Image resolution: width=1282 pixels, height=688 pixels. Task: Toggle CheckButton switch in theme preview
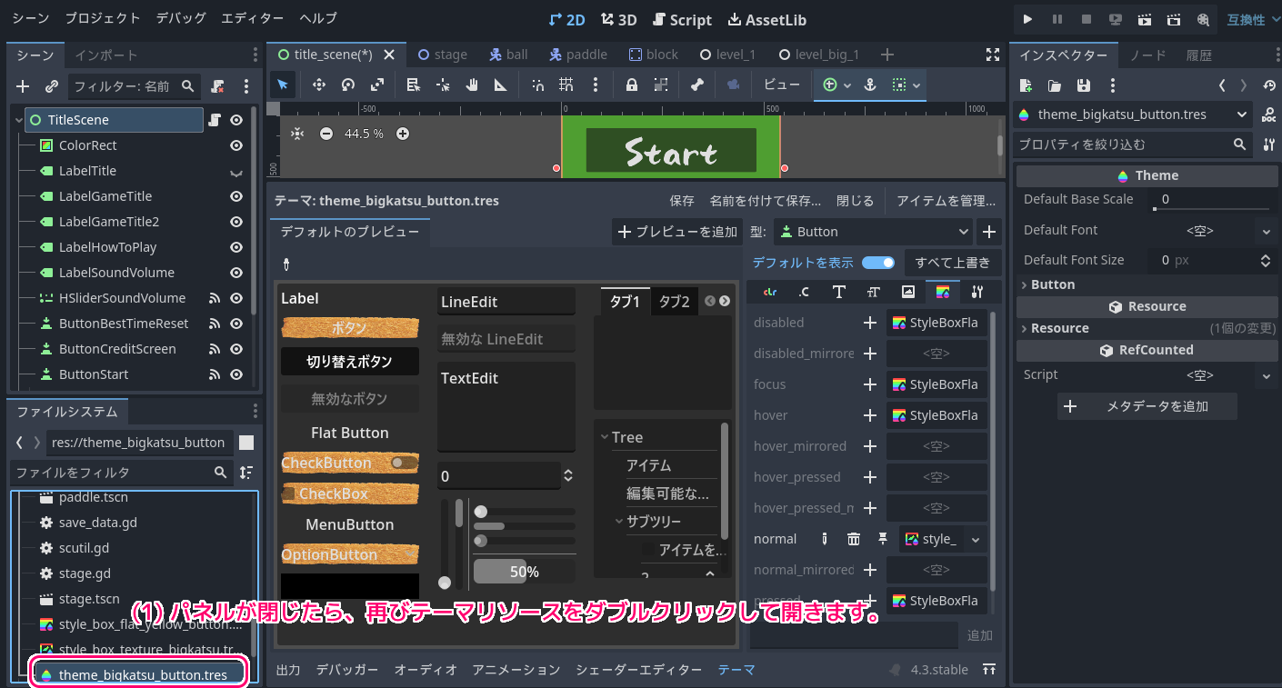pos(403,463)
